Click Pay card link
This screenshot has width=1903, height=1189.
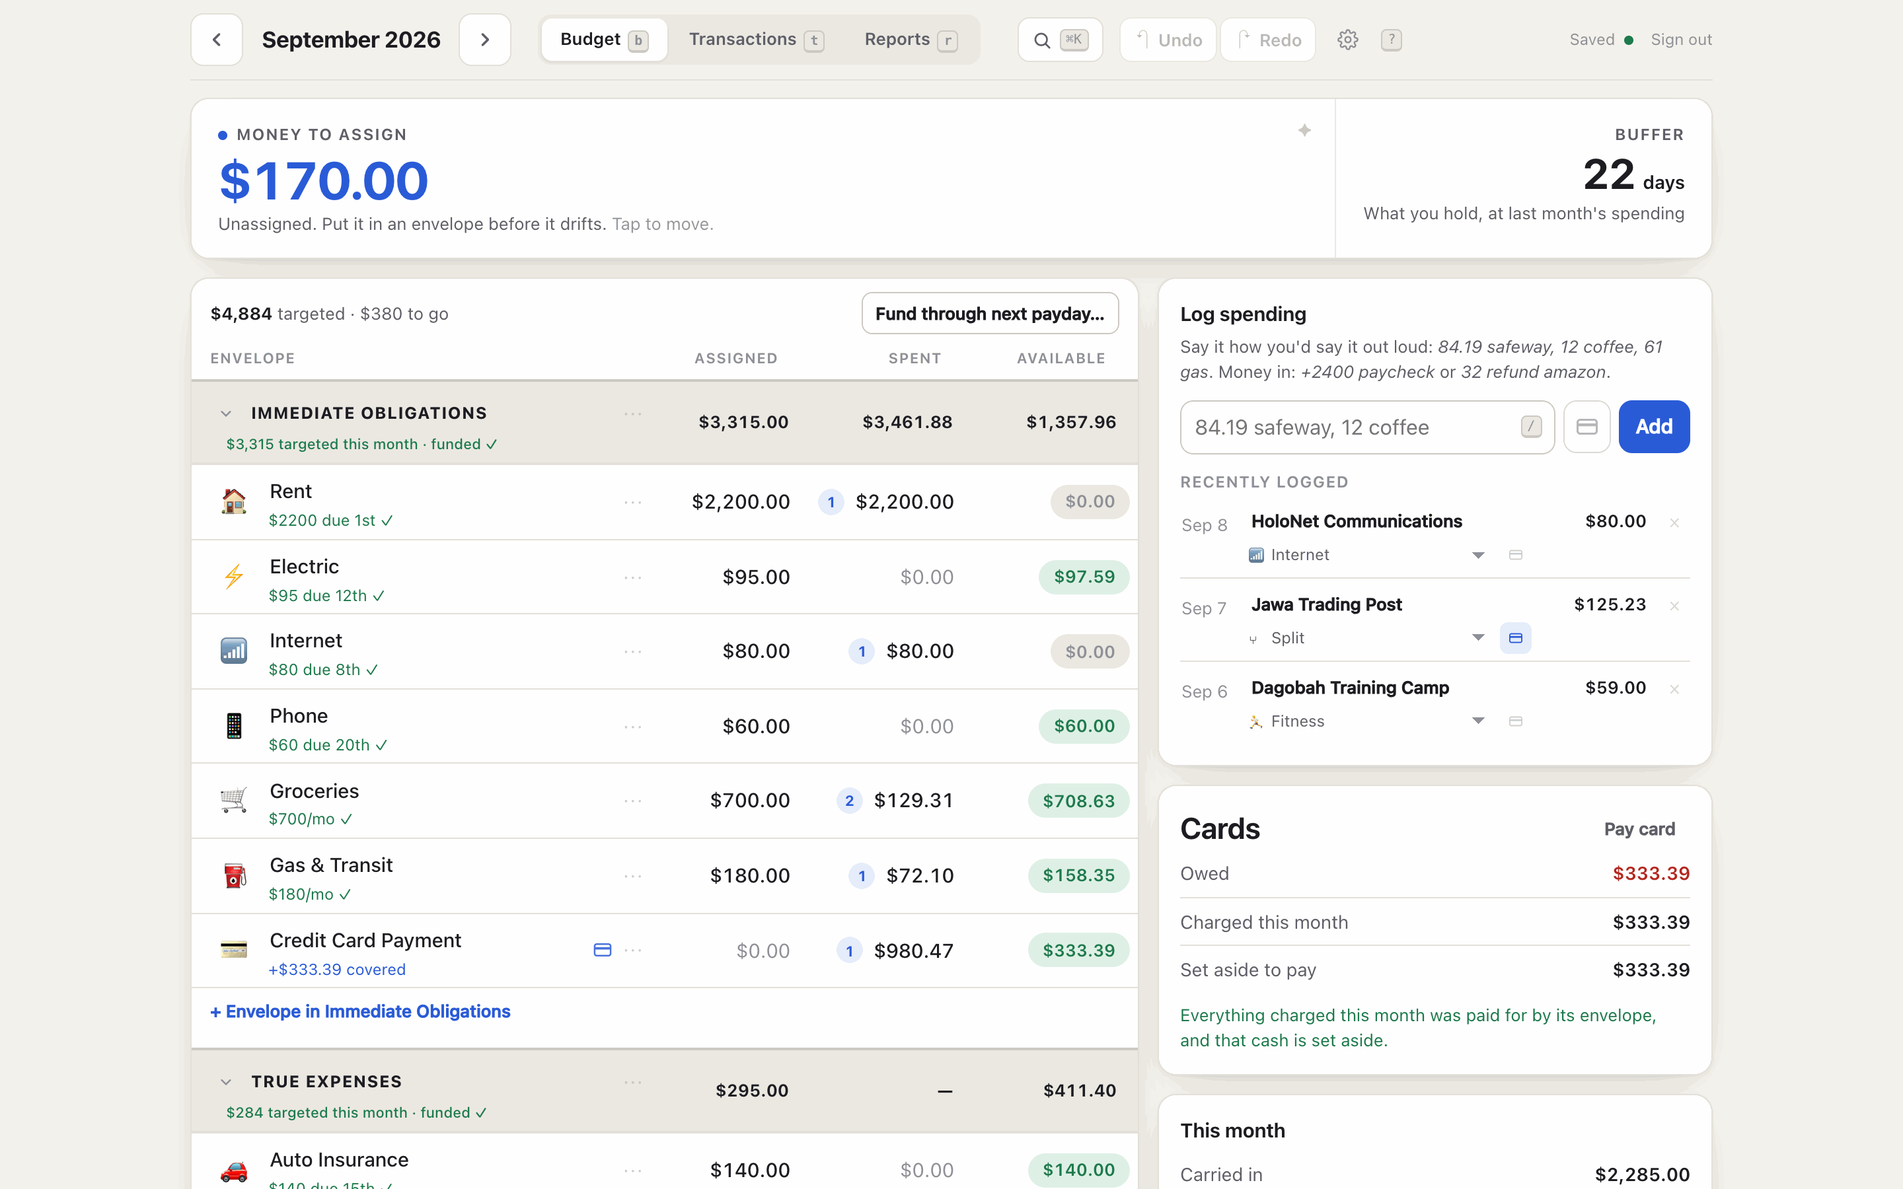(1639, 829)
